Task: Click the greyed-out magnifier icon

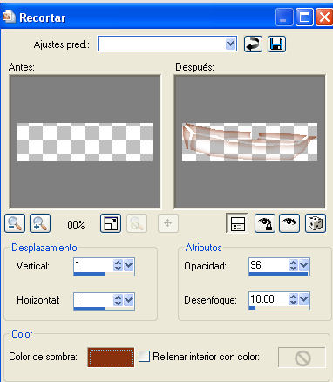Action: (x=137, y=223)
